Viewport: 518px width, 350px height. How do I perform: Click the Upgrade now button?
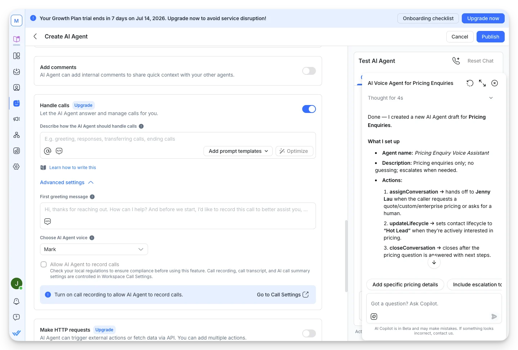(483, 18)
